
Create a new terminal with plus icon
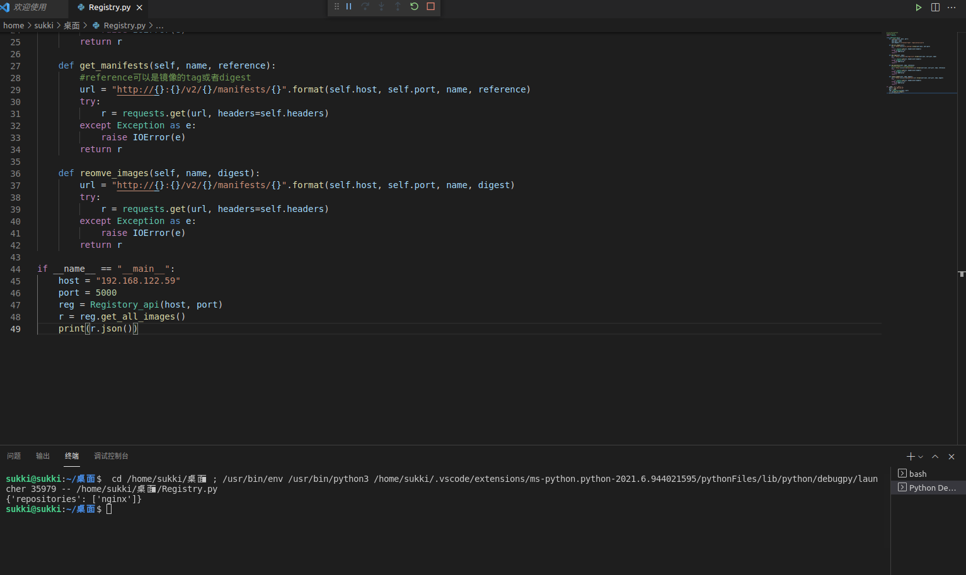pos(911,457)
